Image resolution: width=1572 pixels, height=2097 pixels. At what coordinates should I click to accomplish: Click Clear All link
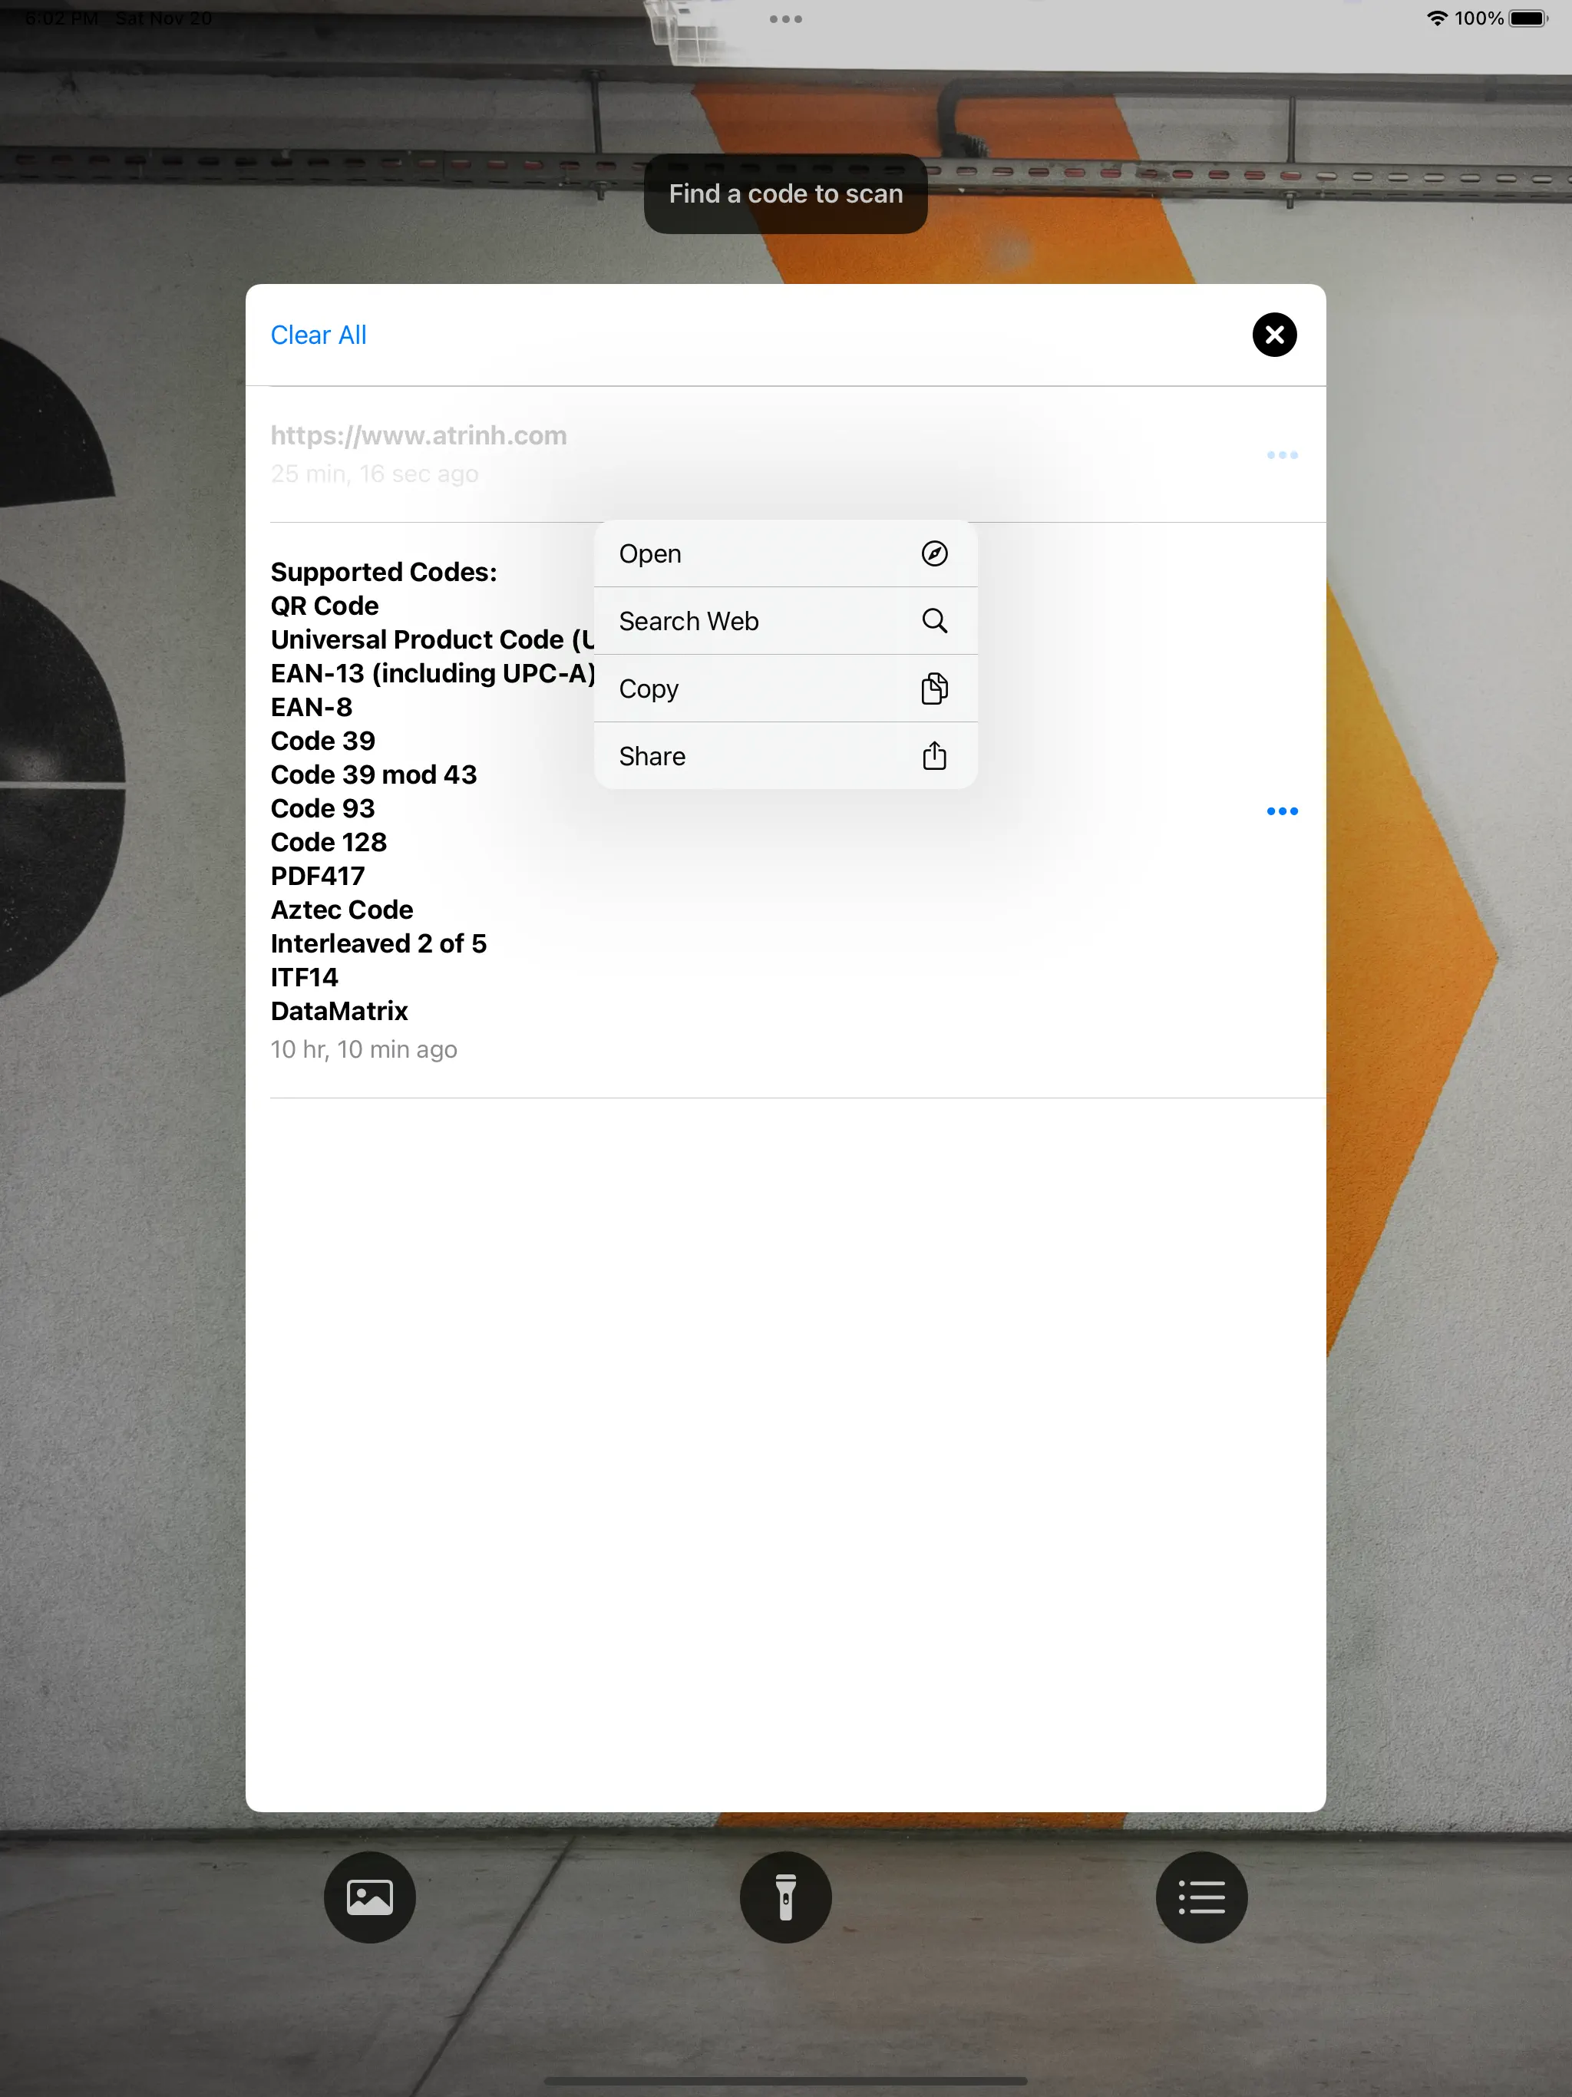(318, 335)
